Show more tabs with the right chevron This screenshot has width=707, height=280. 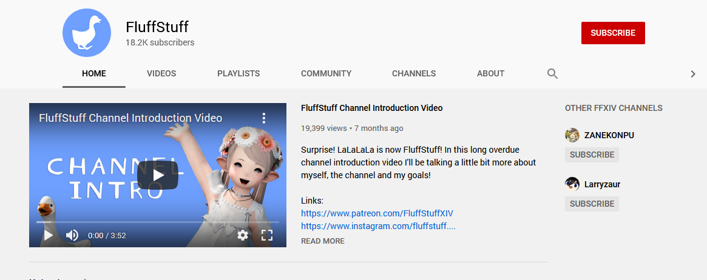coord(693,74)
